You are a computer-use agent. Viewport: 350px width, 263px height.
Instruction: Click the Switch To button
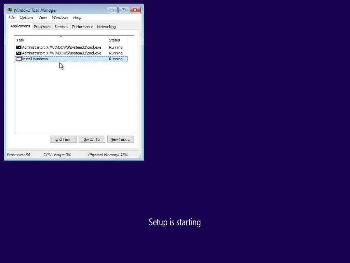[92, 139]
